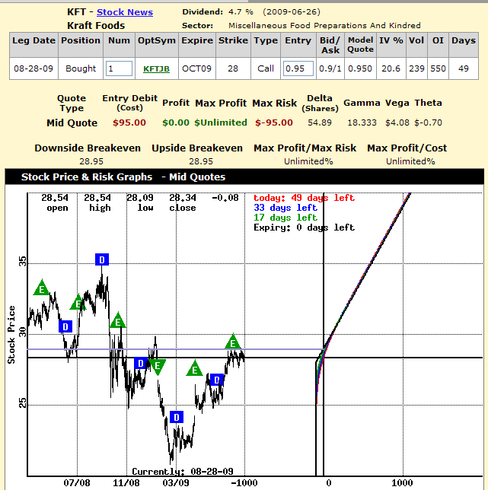This screenshot has height=490, width=488.
Task: Click the green E marker above current price
Action: (233, 342)
